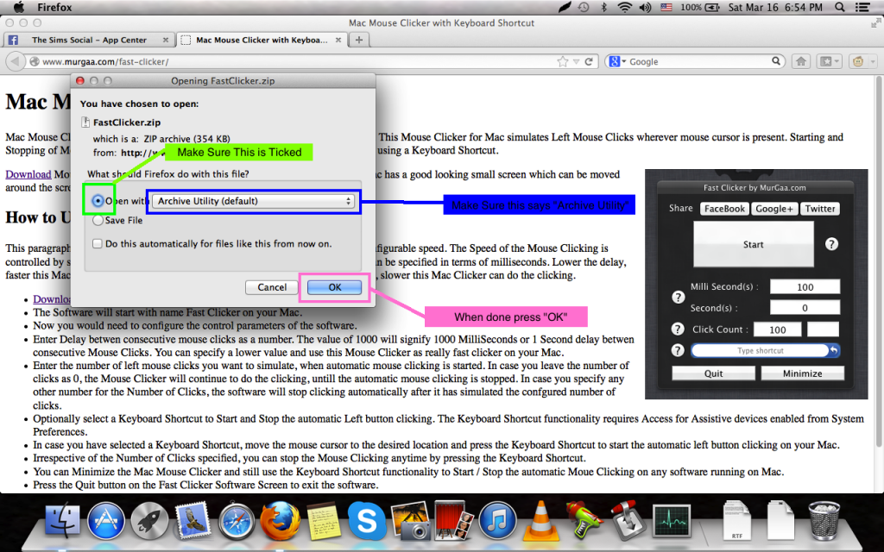Follow Download link in bulleted list

tap(52, 299)
